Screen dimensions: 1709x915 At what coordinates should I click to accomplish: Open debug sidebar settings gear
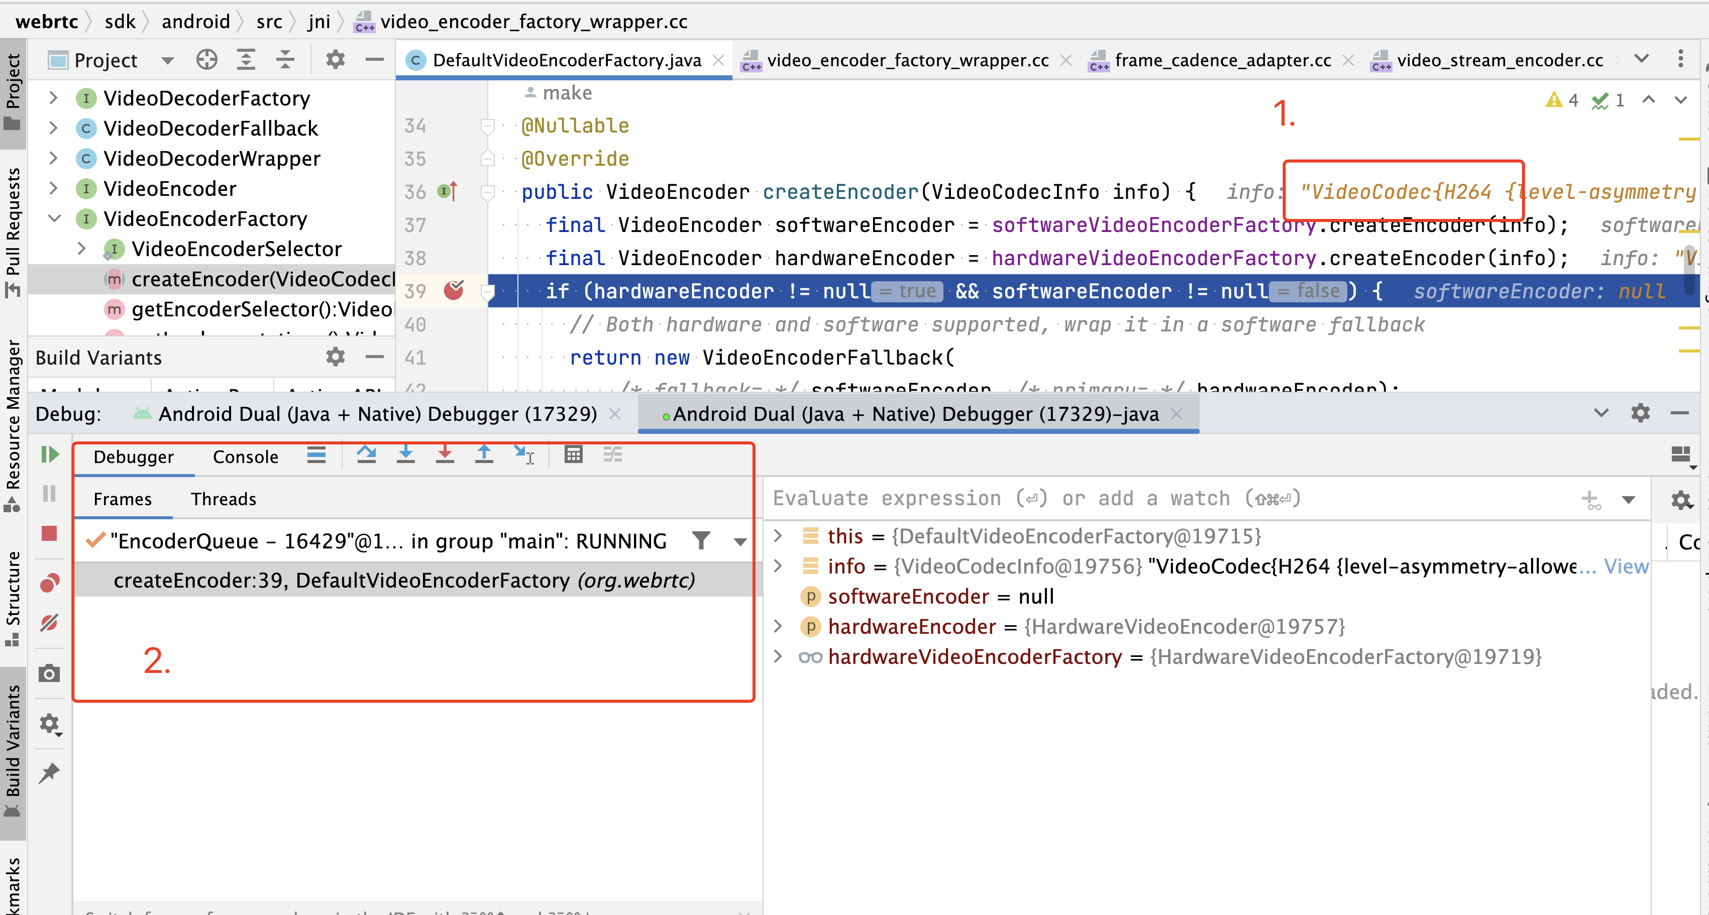pos(50,724)
